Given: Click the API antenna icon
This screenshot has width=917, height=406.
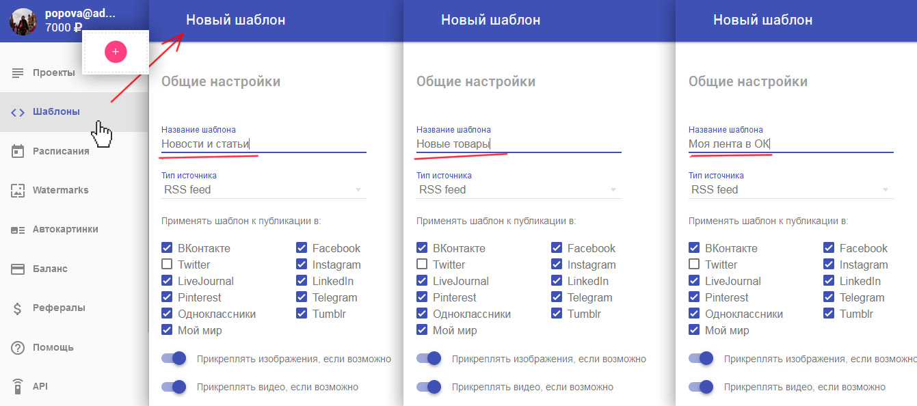Looking at the screenshot, I should click(18, 386).
